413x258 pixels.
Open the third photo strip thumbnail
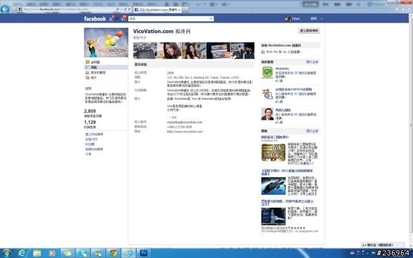[194, 50]
